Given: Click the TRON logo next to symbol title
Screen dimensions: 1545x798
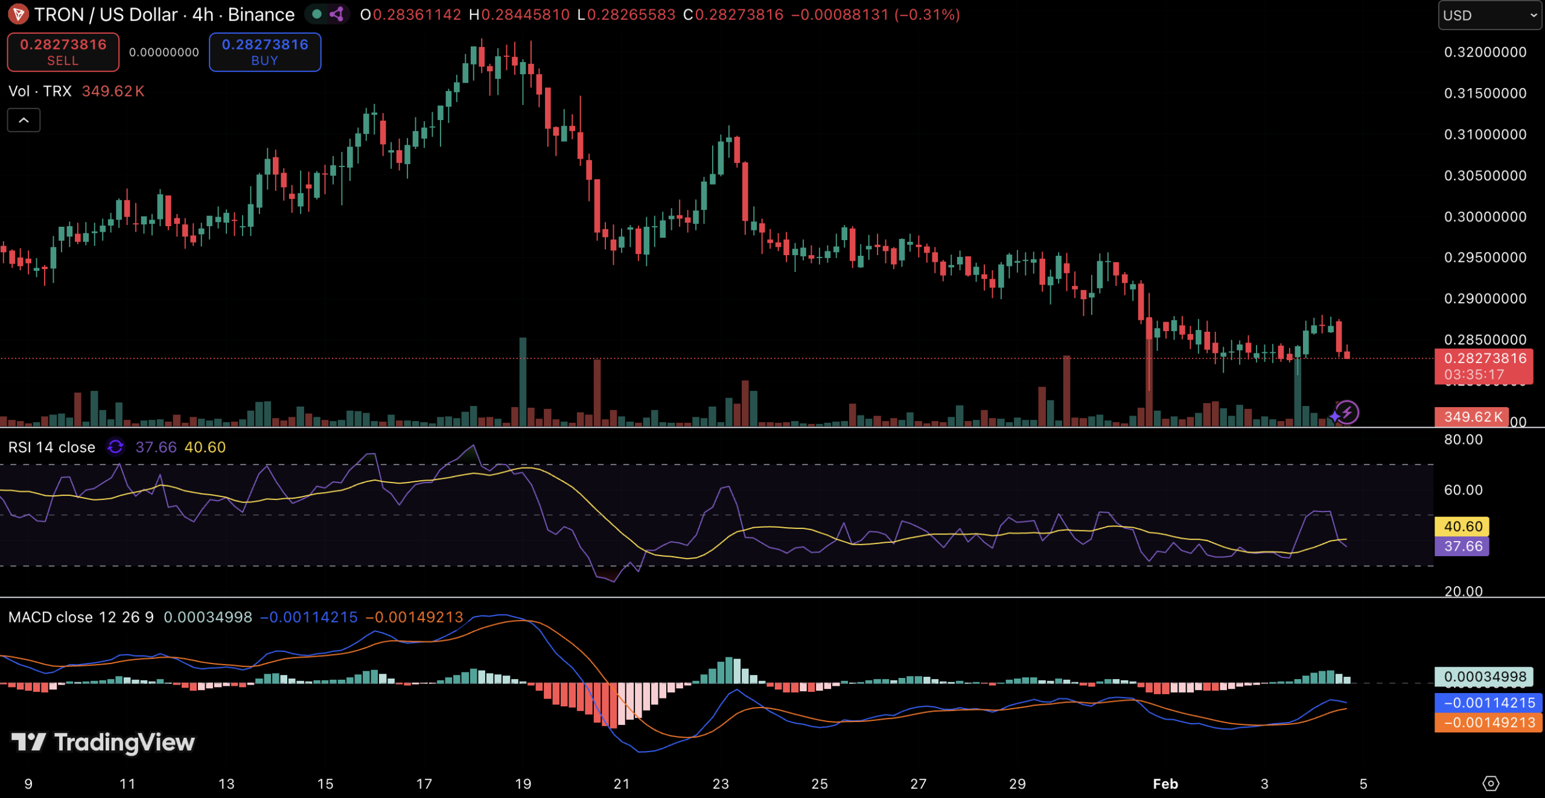Looking at the screenshot, I should pyautogui.click(x=18, y=14).
